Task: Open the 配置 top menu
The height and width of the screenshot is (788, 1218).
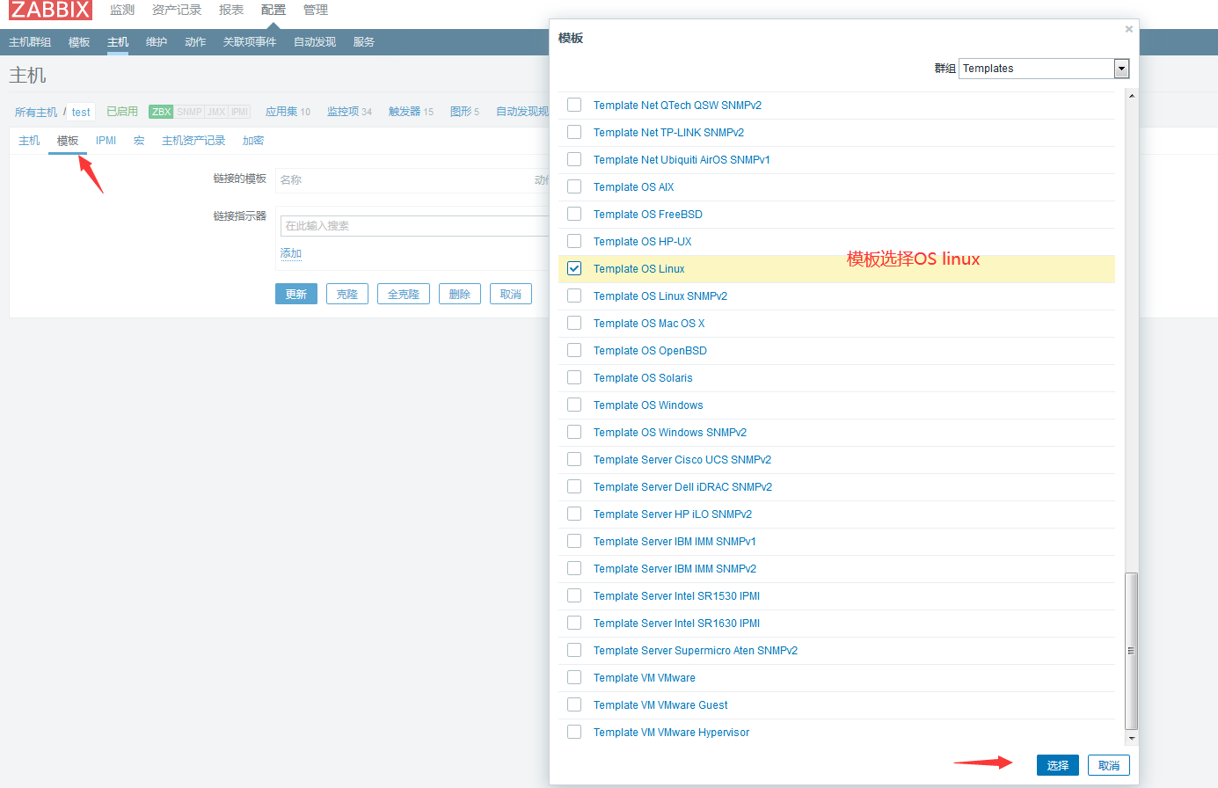Action: (x=274, y=11)
